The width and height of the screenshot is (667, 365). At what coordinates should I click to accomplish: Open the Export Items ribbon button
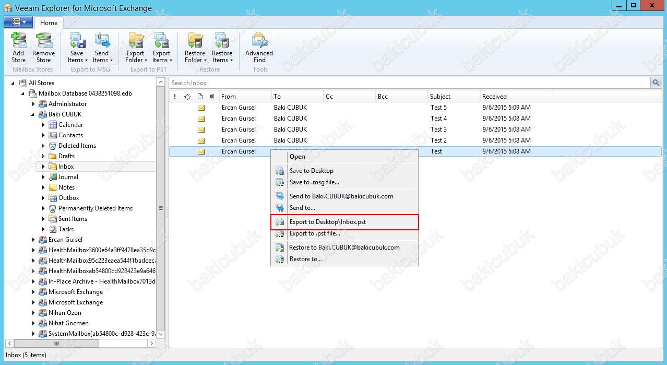tap(162, 48)
